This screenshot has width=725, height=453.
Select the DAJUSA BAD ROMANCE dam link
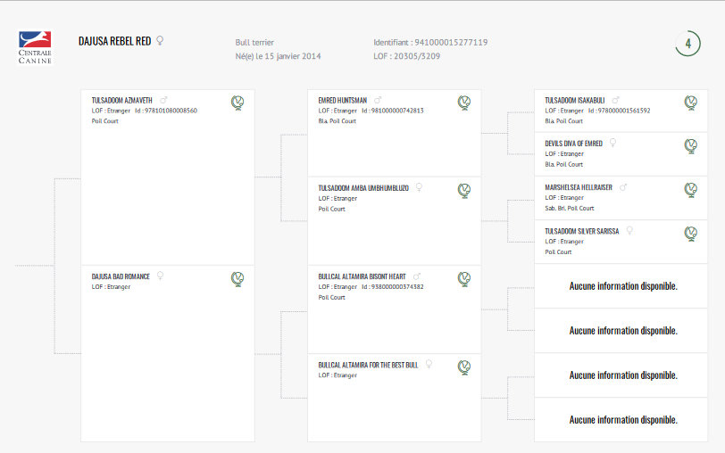121,276
